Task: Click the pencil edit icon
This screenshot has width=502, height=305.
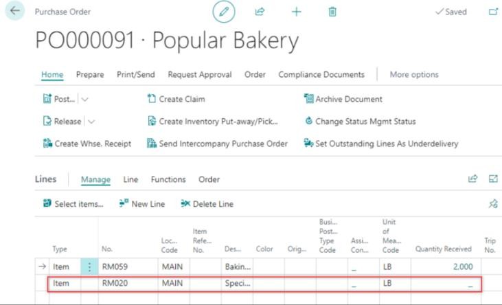Action: click(x=223, y=12)
